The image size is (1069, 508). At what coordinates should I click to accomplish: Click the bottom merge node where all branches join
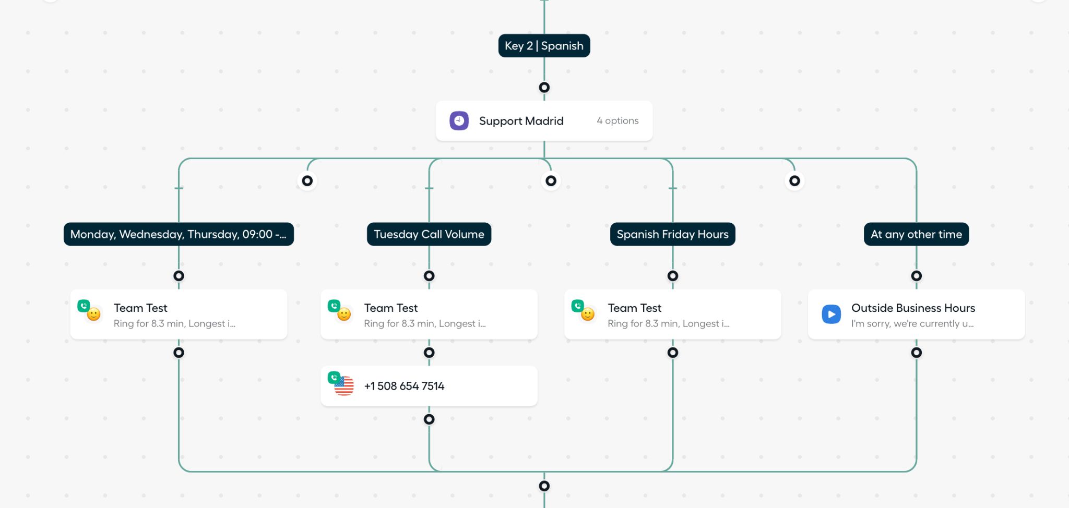point(544,486)
